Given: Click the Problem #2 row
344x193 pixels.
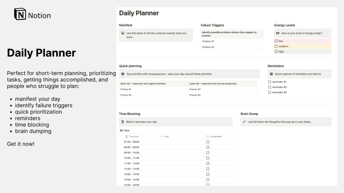Looking at the screenshot, I should click(x=232, y=47).
